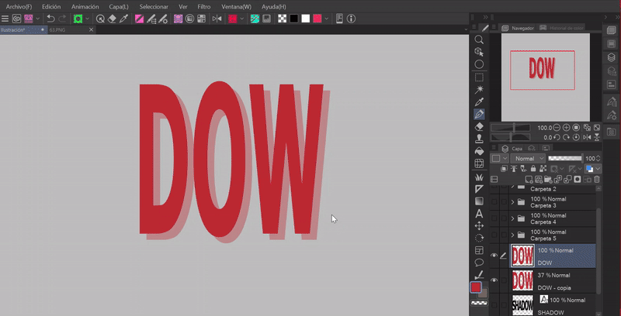
Task: Open the Edición menu
Action: [x=51, y=7]
